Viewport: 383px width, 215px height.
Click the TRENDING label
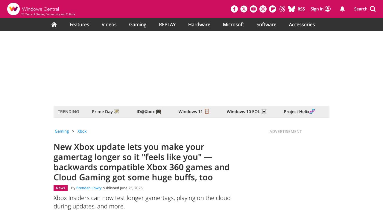tap(69, 112)
